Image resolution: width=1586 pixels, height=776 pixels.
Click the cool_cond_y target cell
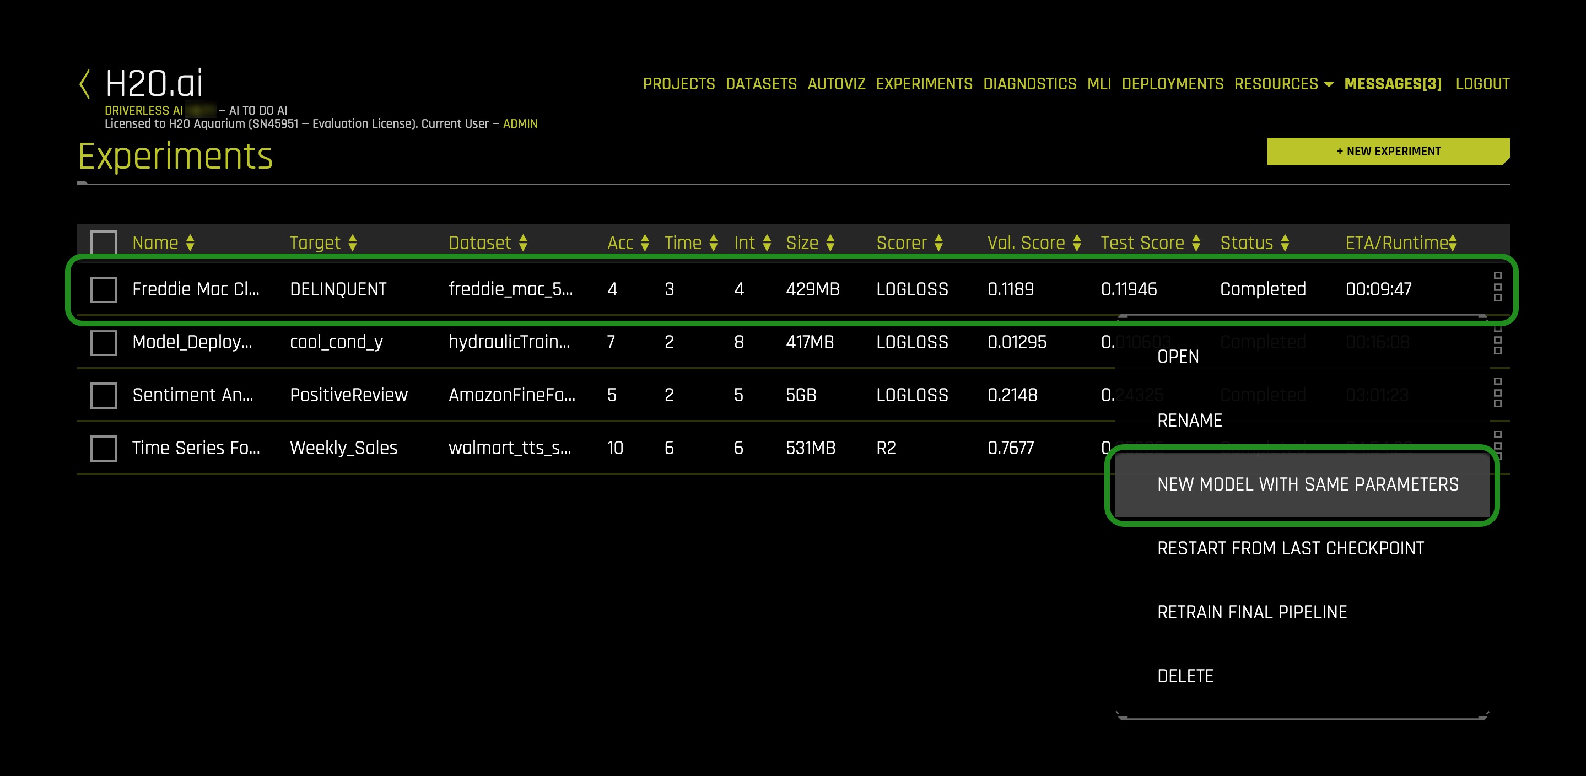tap(336, 342)
